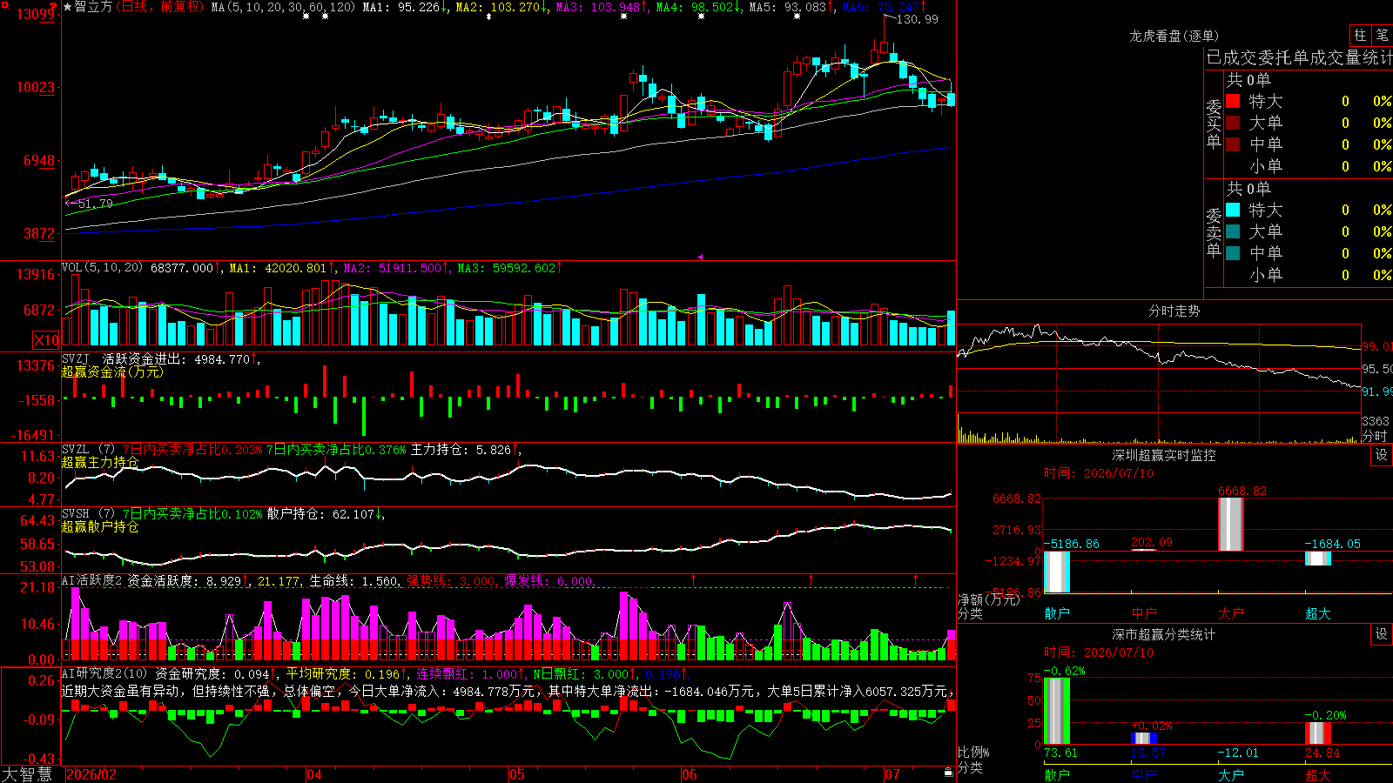Jump to the 05 month marker on timeline
1393x783 pixels.
(517, 774)
